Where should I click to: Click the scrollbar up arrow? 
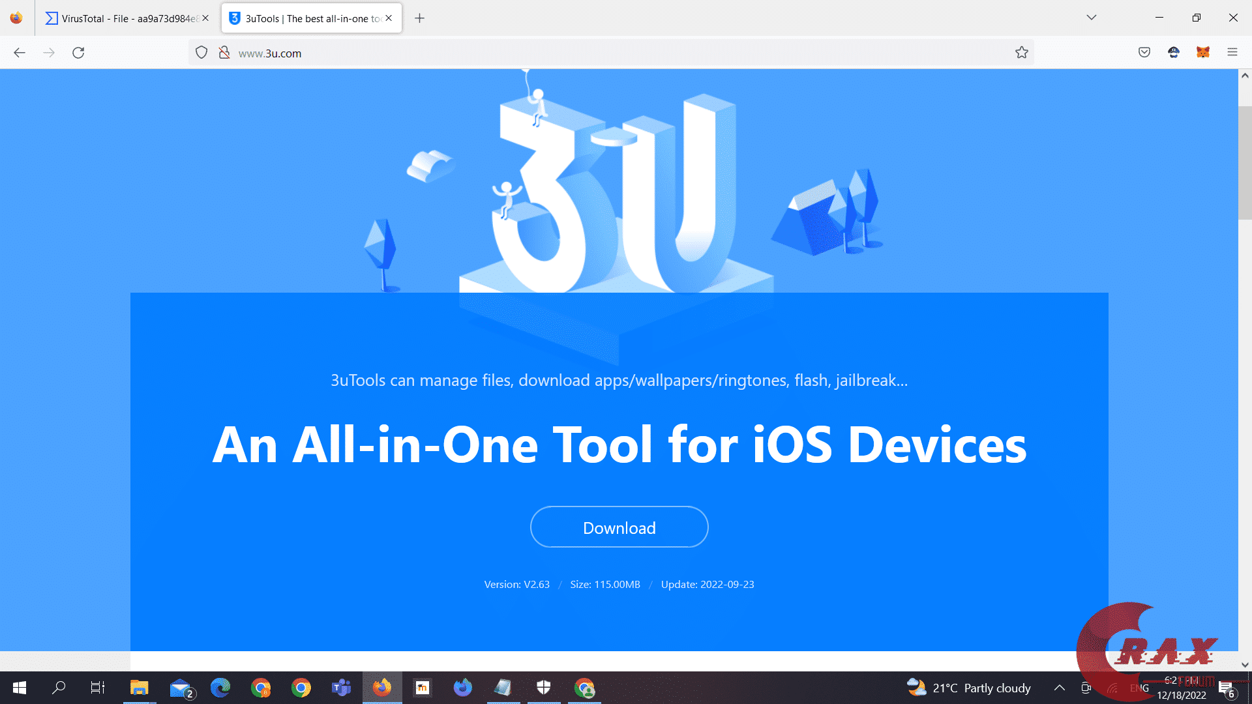1245,76
